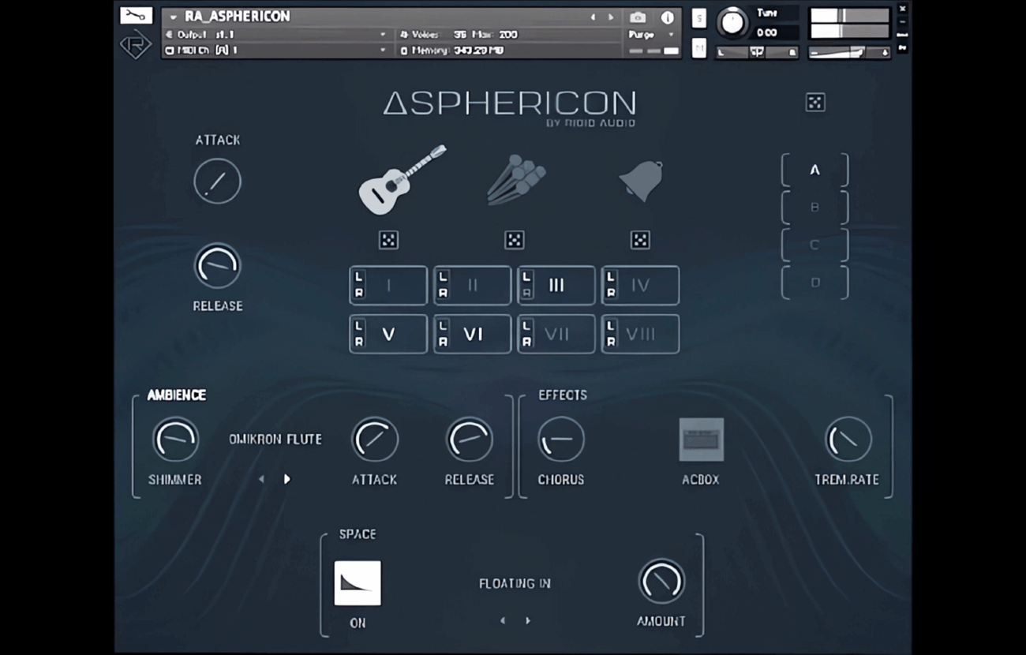Click the global randomize dice icon near title
The height and width of the screenshot is (655, 1026).
(815, 103)
